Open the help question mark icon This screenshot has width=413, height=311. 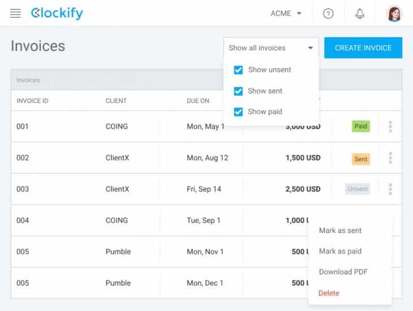[x=328, y=14]
